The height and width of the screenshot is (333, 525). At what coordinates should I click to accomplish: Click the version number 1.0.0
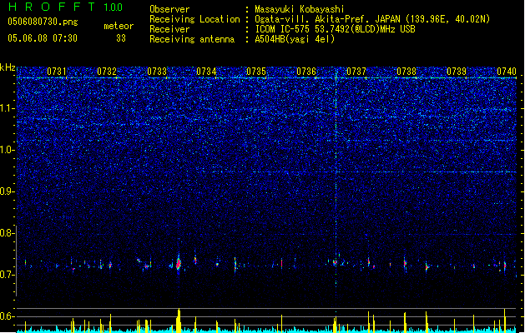[114, 7]
